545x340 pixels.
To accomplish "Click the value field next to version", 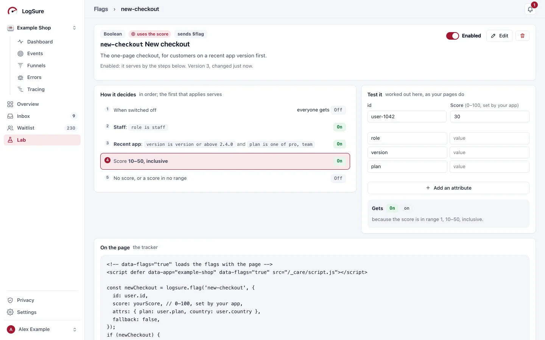I will 489,153.
